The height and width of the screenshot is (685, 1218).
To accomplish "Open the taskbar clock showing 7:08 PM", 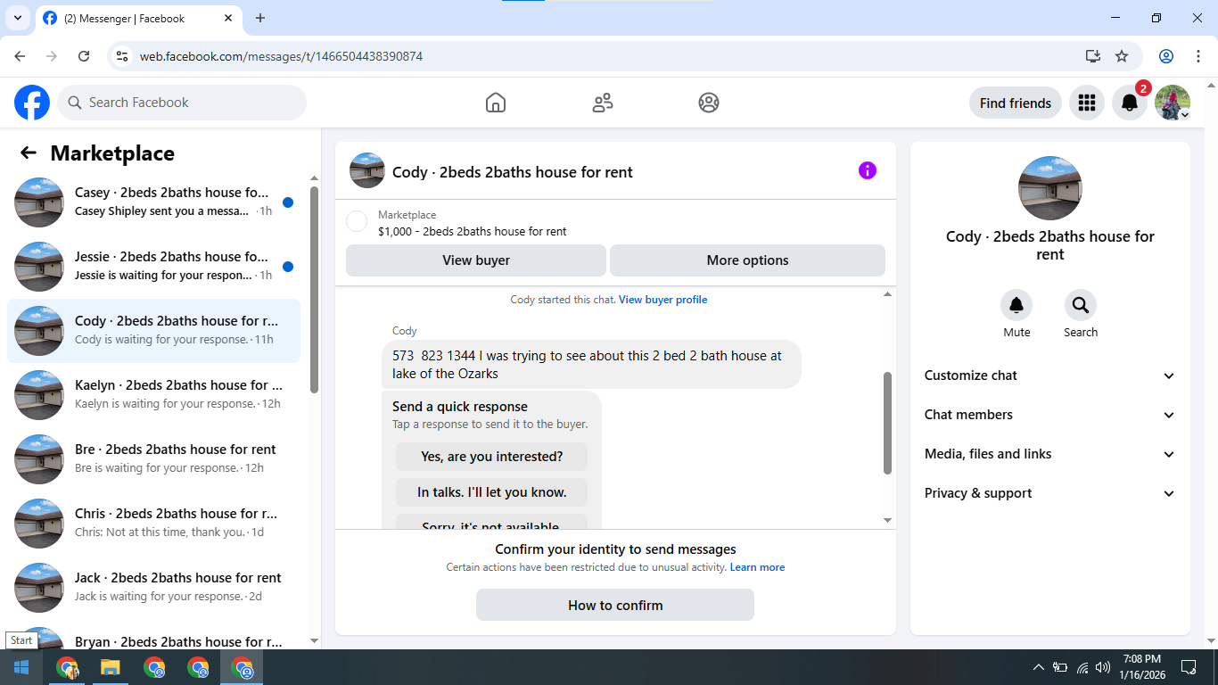I will coord(1141,666).
